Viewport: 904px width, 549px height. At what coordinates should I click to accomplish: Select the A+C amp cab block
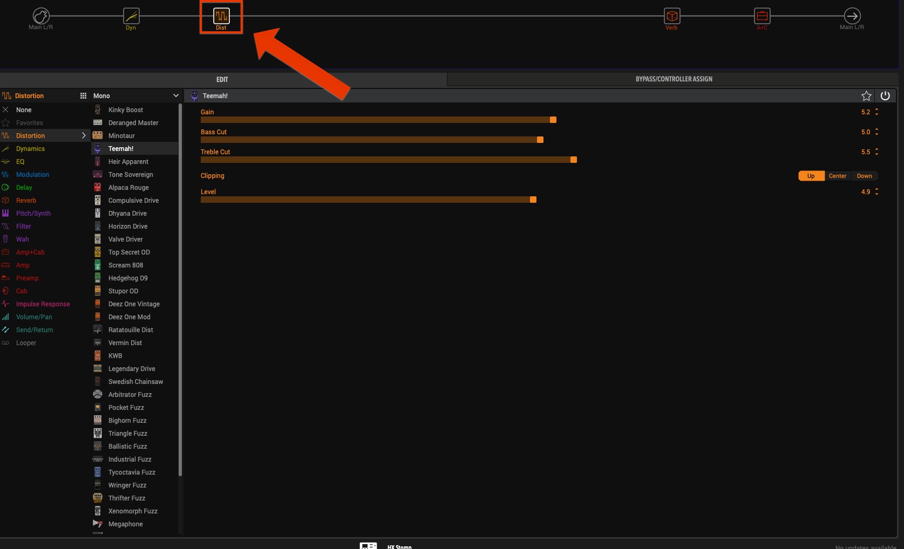tap(762, 16)
